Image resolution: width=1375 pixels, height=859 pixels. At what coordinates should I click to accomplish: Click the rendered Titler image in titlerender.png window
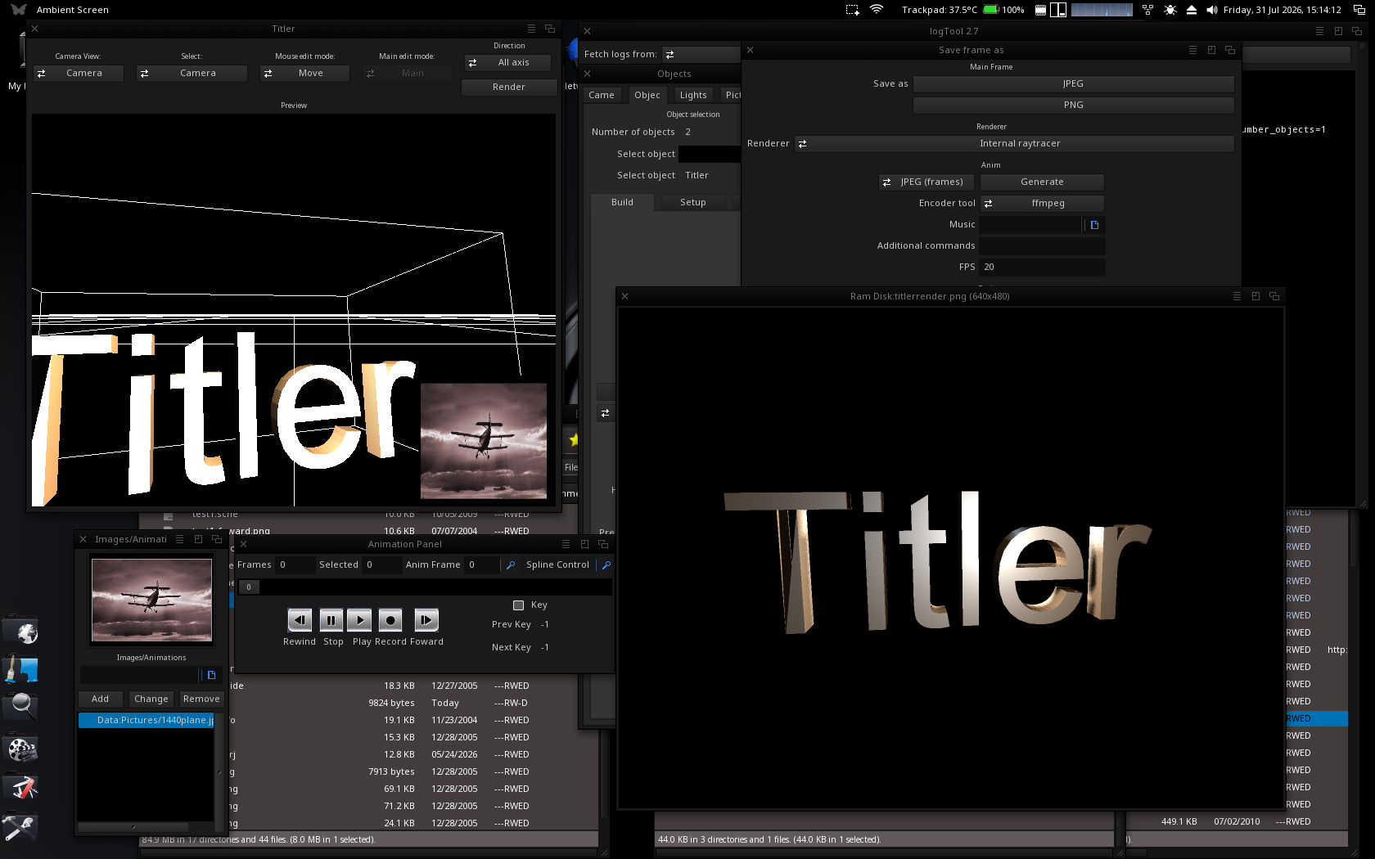tap(950, 559)
